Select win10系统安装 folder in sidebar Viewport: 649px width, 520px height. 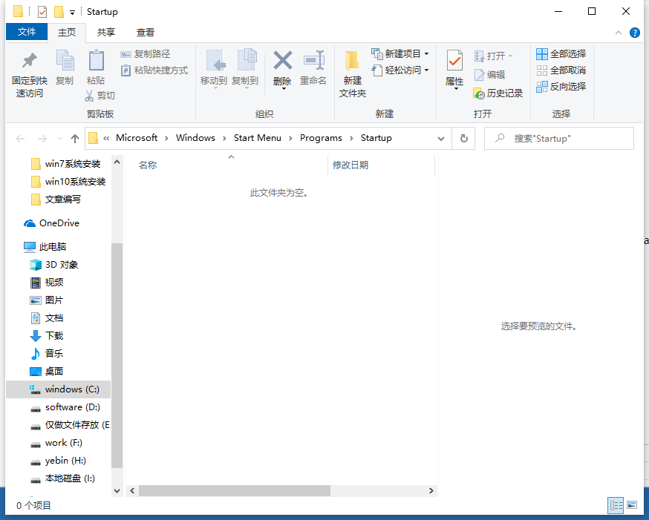tap(69, 182)
